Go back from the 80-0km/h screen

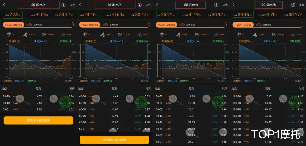pyautogui.click(x=157, y=5)
